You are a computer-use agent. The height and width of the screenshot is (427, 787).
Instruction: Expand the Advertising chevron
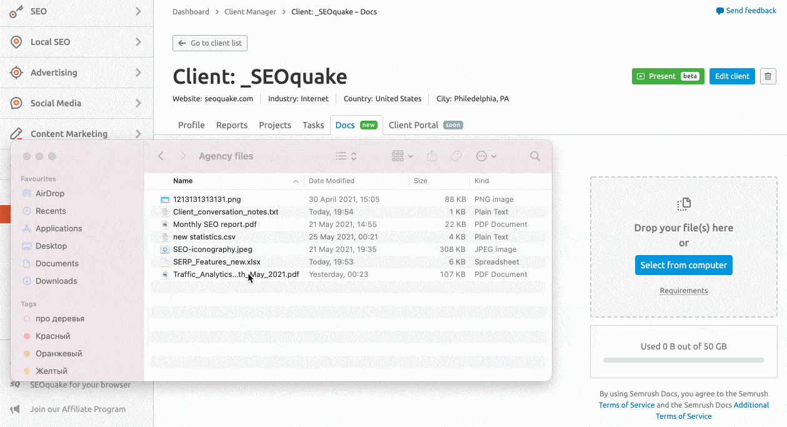[138, 73]
